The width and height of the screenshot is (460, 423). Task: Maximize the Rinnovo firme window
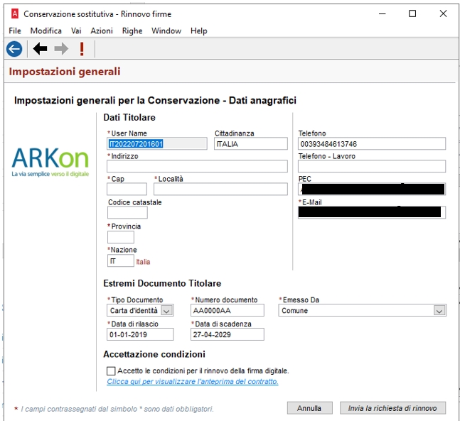click(412, 13)
